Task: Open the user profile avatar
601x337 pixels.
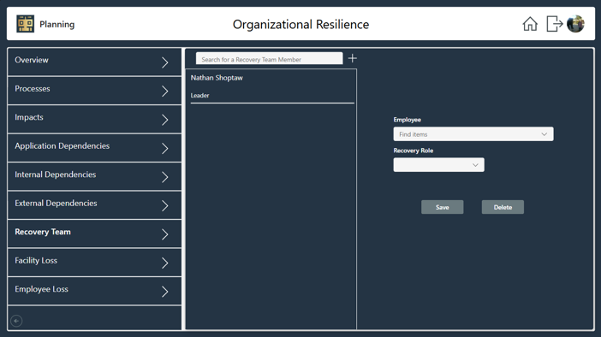Action: pos(575,24)
